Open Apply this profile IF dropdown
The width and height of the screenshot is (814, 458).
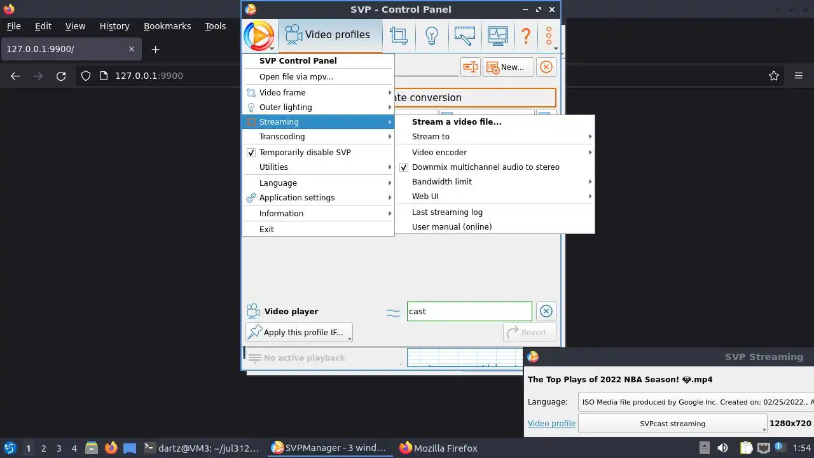[299, 332]
